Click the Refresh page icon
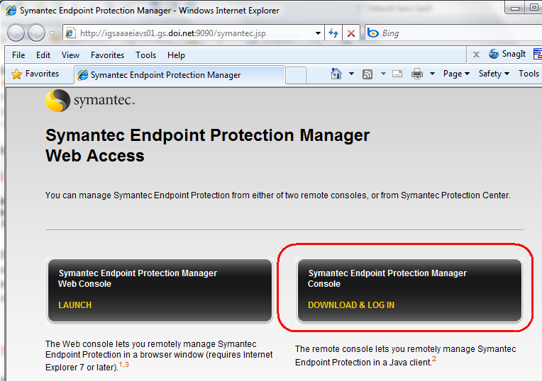Image resolution: width=542 pixels, height=381 pixels. tap(333, 33)
